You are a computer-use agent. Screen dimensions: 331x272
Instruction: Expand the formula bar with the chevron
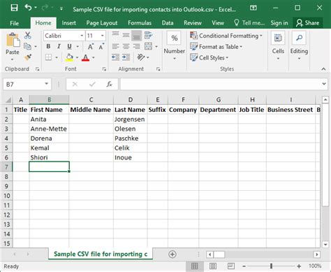point(324,84)
